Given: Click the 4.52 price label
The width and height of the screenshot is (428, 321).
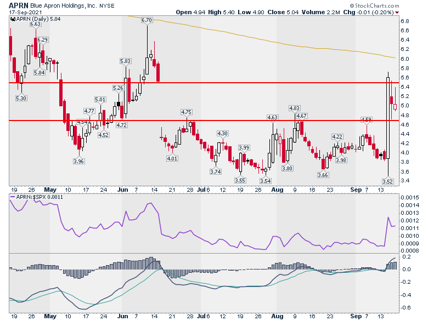Looking at the screenshot, I should 104,135.
